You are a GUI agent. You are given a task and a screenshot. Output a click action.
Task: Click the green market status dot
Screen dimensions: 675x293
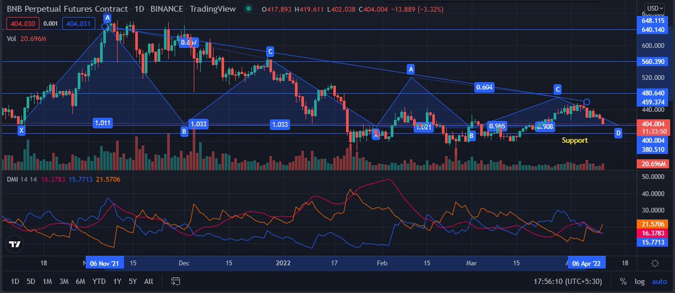tap(248, 9)
